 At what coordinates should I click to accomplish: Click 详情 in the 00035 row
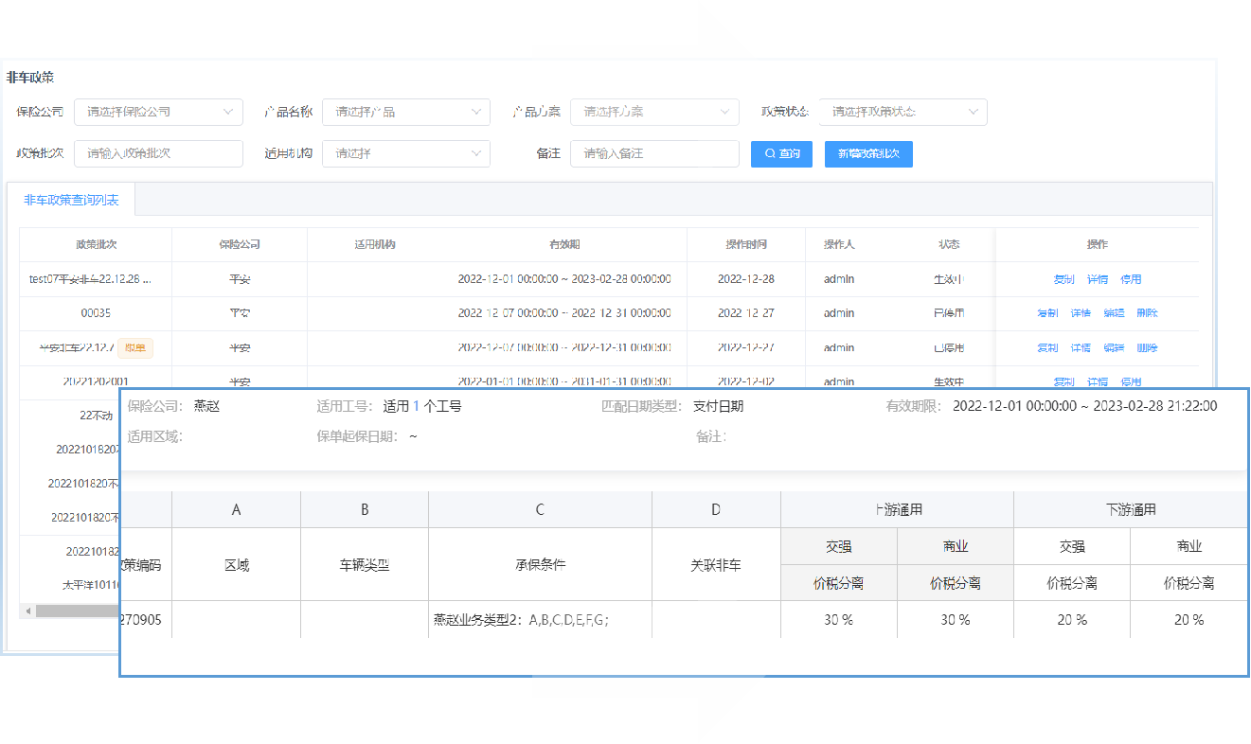(x=1081, y=313)
